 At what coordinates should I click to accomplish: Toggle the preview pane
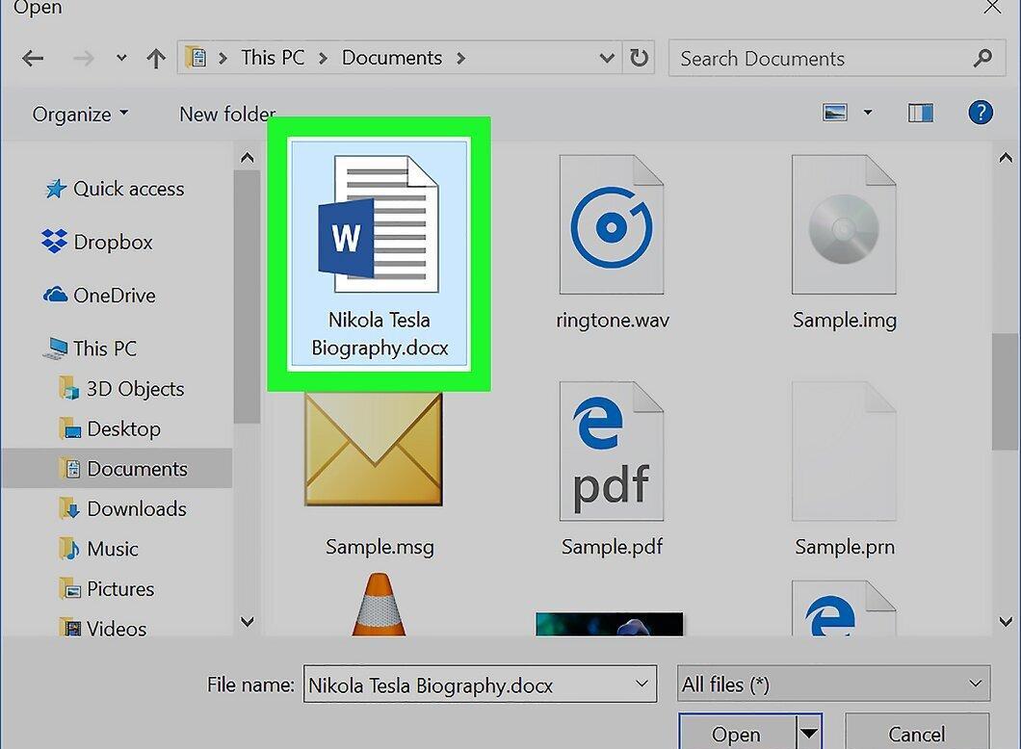(921, 114)
